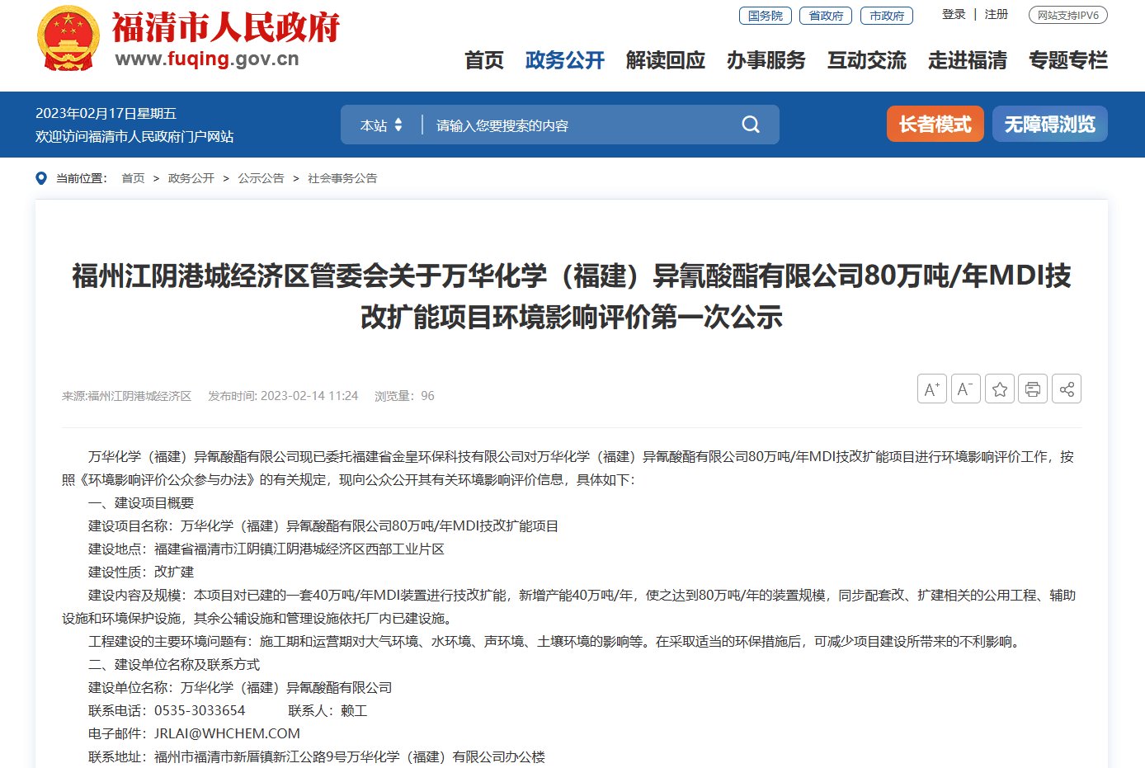
Task: Open the 本站 search scope dropdown
Action: pyautogui.click(x=381, y=125)
